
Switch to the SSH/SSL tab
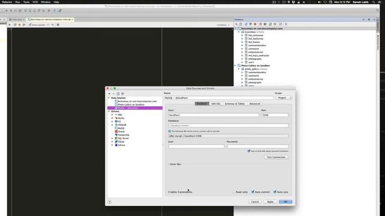[x=216, y=104]
